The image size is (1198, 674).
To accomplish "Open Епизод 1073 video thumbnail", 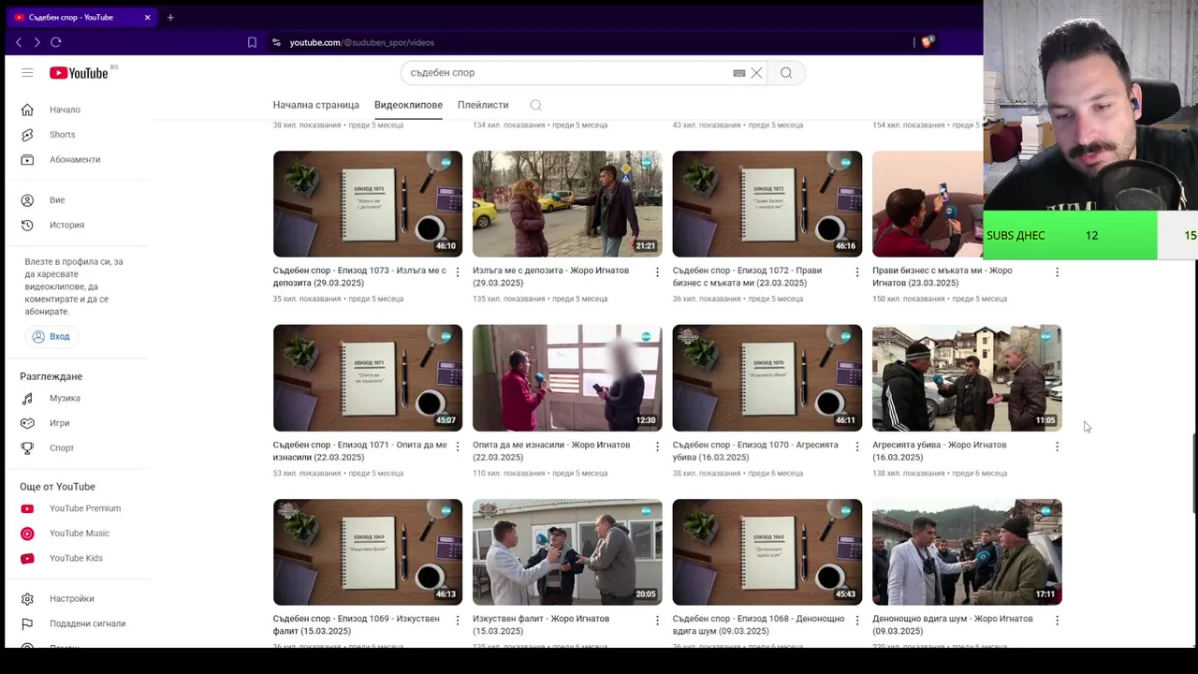I will (368, 204).
